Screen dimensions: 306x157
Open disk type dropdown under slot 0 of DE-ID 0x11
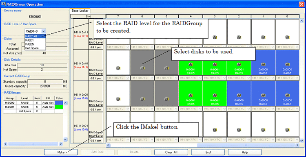(x=287, y=47)
